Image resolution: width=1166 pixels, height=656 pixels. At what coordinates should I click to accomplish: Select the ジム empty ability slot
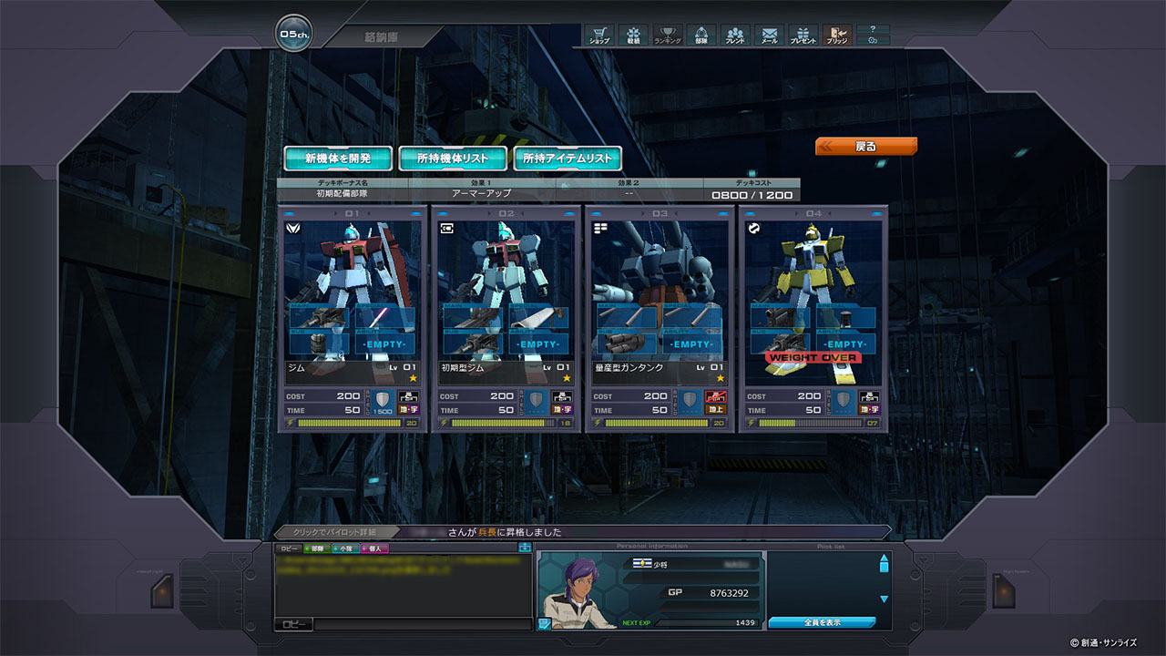384,343
